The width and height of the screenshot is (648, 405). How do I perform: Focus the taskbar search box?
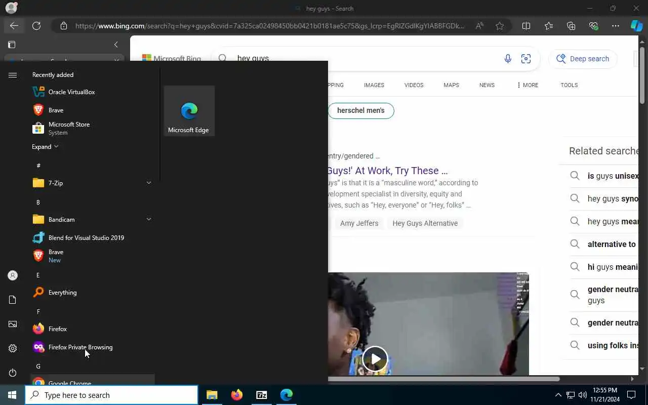(111, 395)
